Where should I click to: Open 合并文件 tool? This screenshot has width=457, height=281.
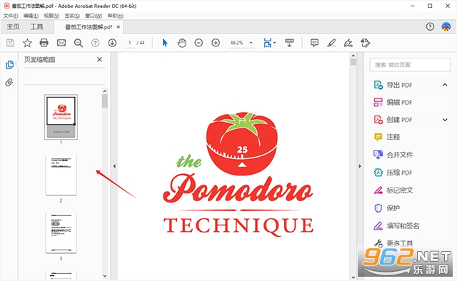click(x=393, y=155)
